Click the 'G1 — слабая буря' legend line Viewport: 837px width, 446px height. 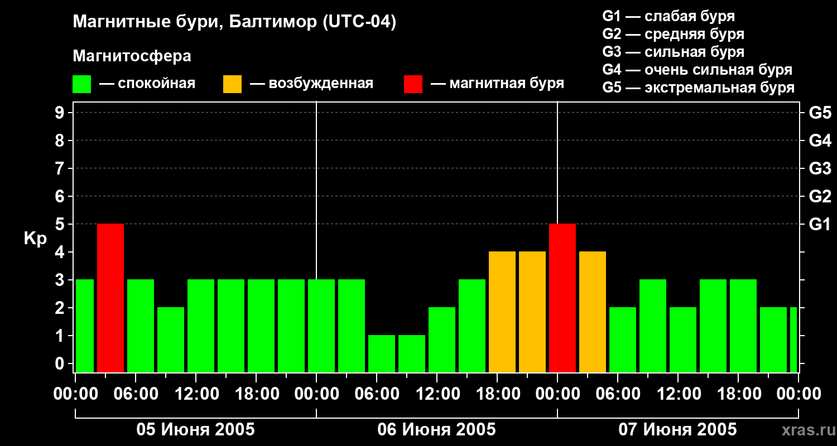click(668, 16)
